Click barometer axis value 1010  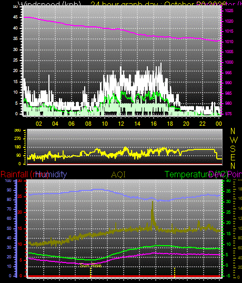229,42
